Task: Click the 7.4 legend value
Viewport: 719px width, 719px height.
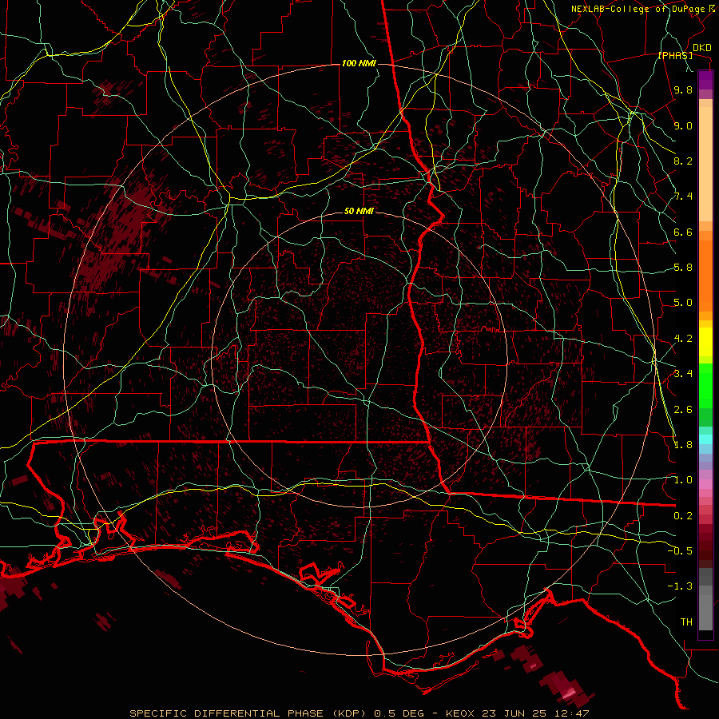Action: (x=683, y=197)
